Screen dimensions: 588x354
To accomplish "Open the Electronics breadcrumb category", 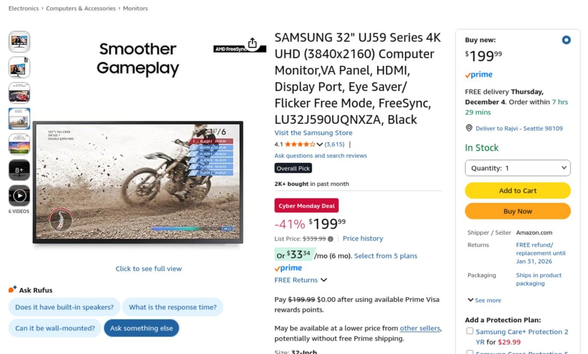I will click(24, 8).
